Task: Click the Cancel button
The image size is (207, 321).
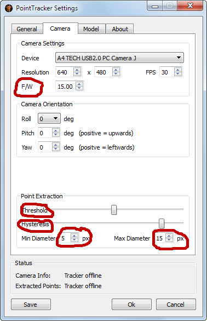Action: click(176, 304)
